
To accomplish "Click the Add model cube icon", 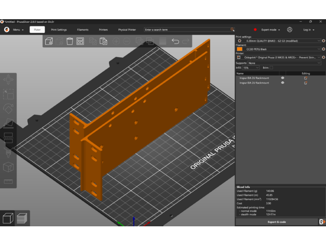I will [x=48, y=41].
